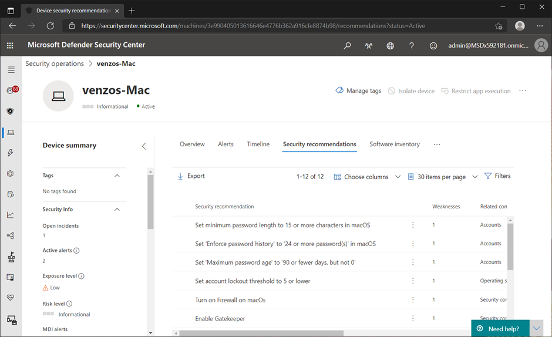This screenshot has width=552, height=337.
Task: Switch to the Alerts tab
Action: click(x=225, y=144)
